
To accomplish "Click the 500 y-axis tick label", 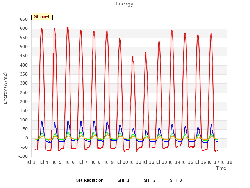I will (24, 47).
